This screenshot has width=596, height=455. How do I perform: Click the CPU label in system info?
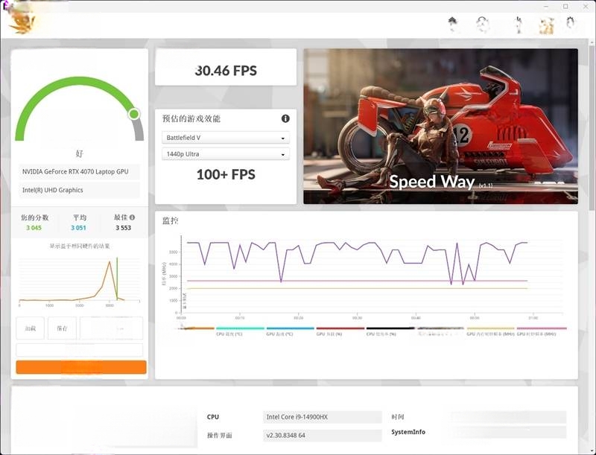point(213,417)
